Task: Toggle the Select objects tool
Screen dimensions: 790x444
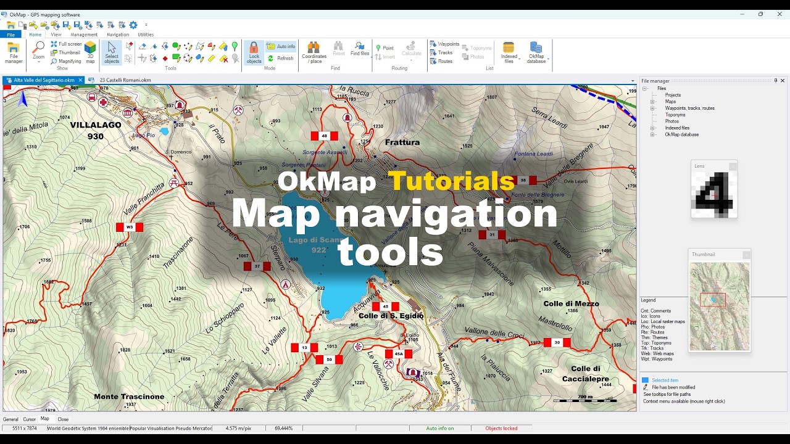Action: 112,53
